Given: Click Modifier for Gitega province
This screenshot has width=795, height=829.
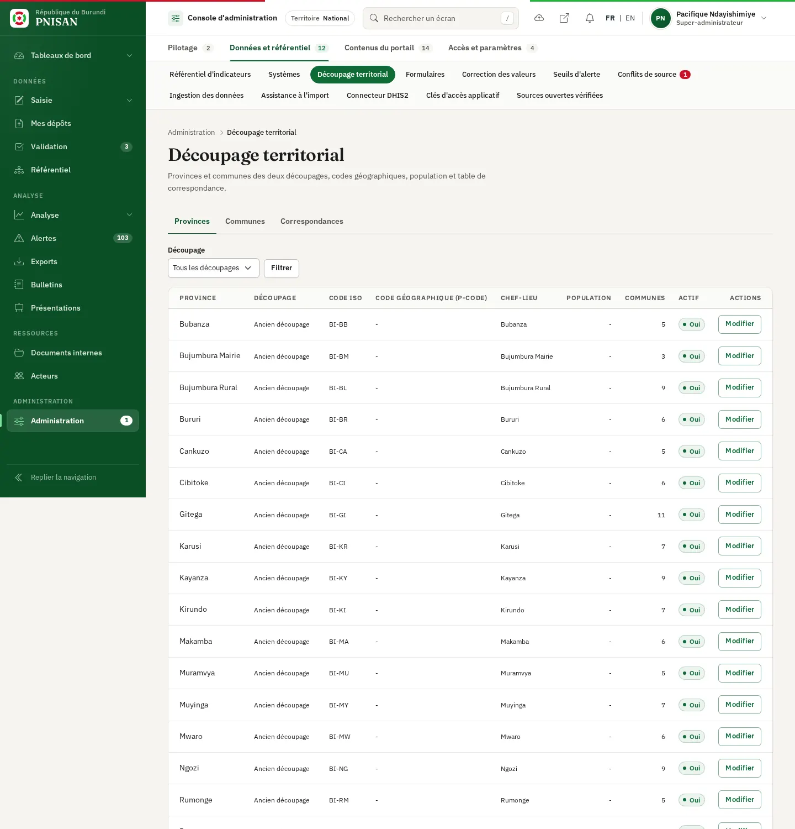Looking at the screenshot, I should coord(740,515).
